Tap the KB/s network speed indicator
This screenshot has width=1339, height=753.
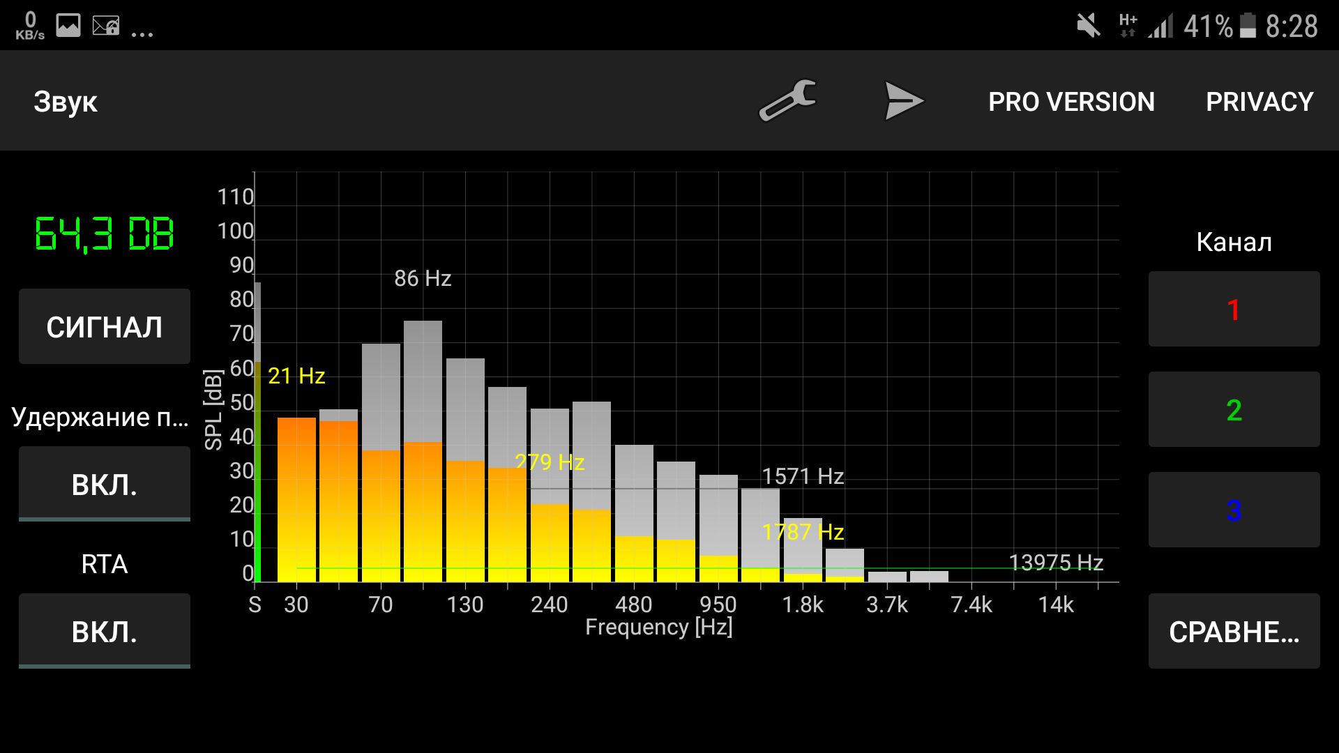[30, 26]
